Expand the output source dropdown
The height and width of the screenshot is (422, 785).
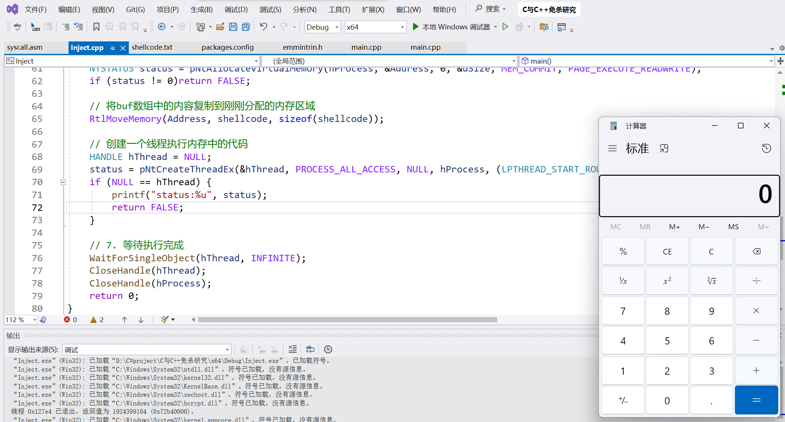[x=227, y=350]
